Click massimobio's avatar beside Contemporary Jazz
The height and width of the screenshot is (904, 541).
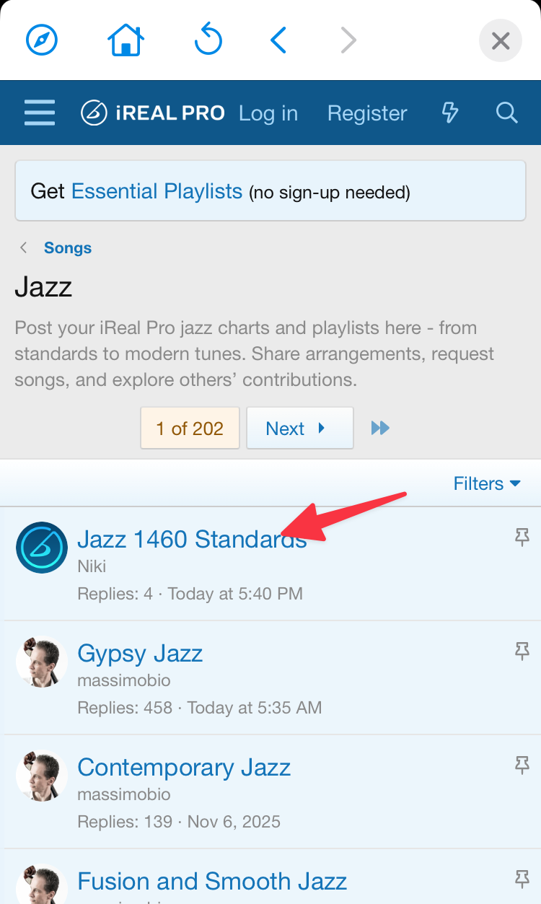coord(42,776)
